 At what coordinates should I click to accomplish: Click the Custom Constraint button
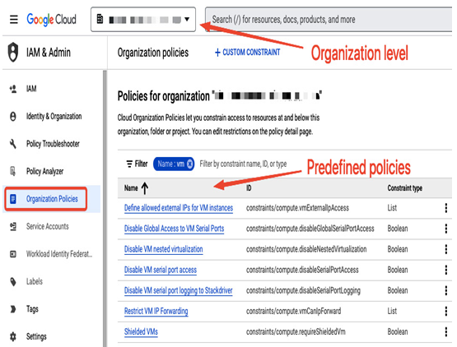tap(247, 53)
